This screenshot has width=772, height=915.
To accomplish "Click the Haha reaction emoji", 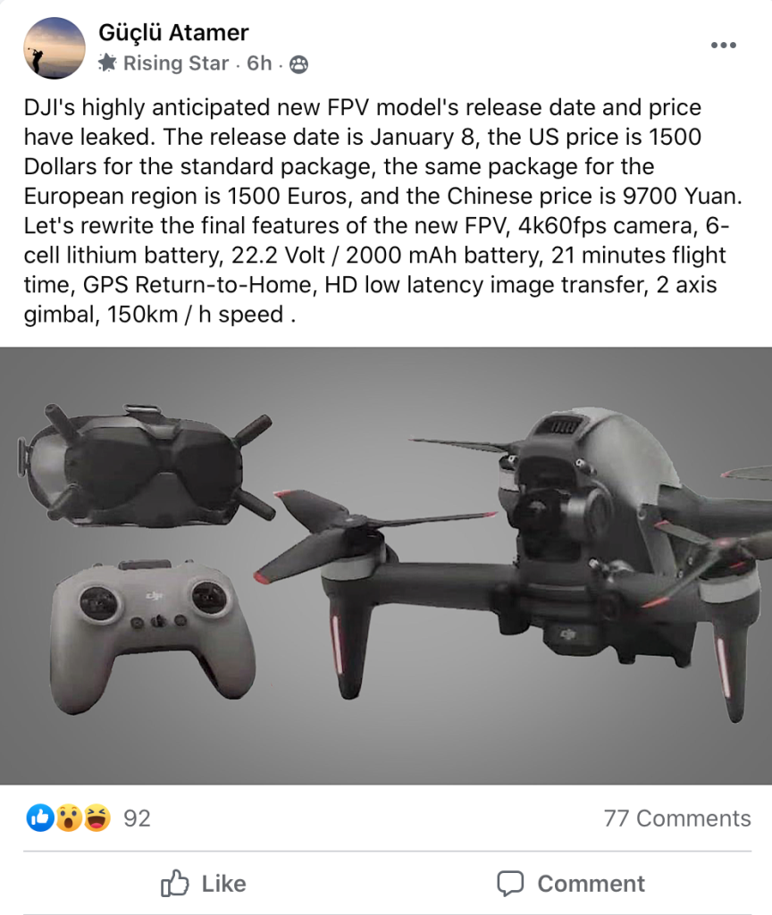I will point(96,818).
